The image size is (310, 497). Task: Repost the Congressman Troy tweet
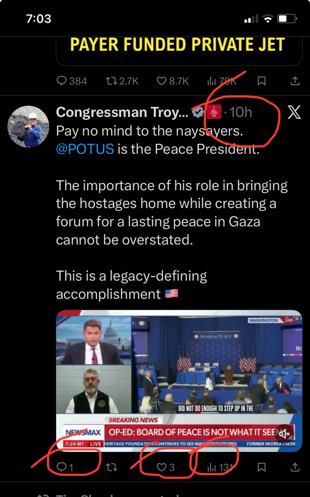coord(111,467)
